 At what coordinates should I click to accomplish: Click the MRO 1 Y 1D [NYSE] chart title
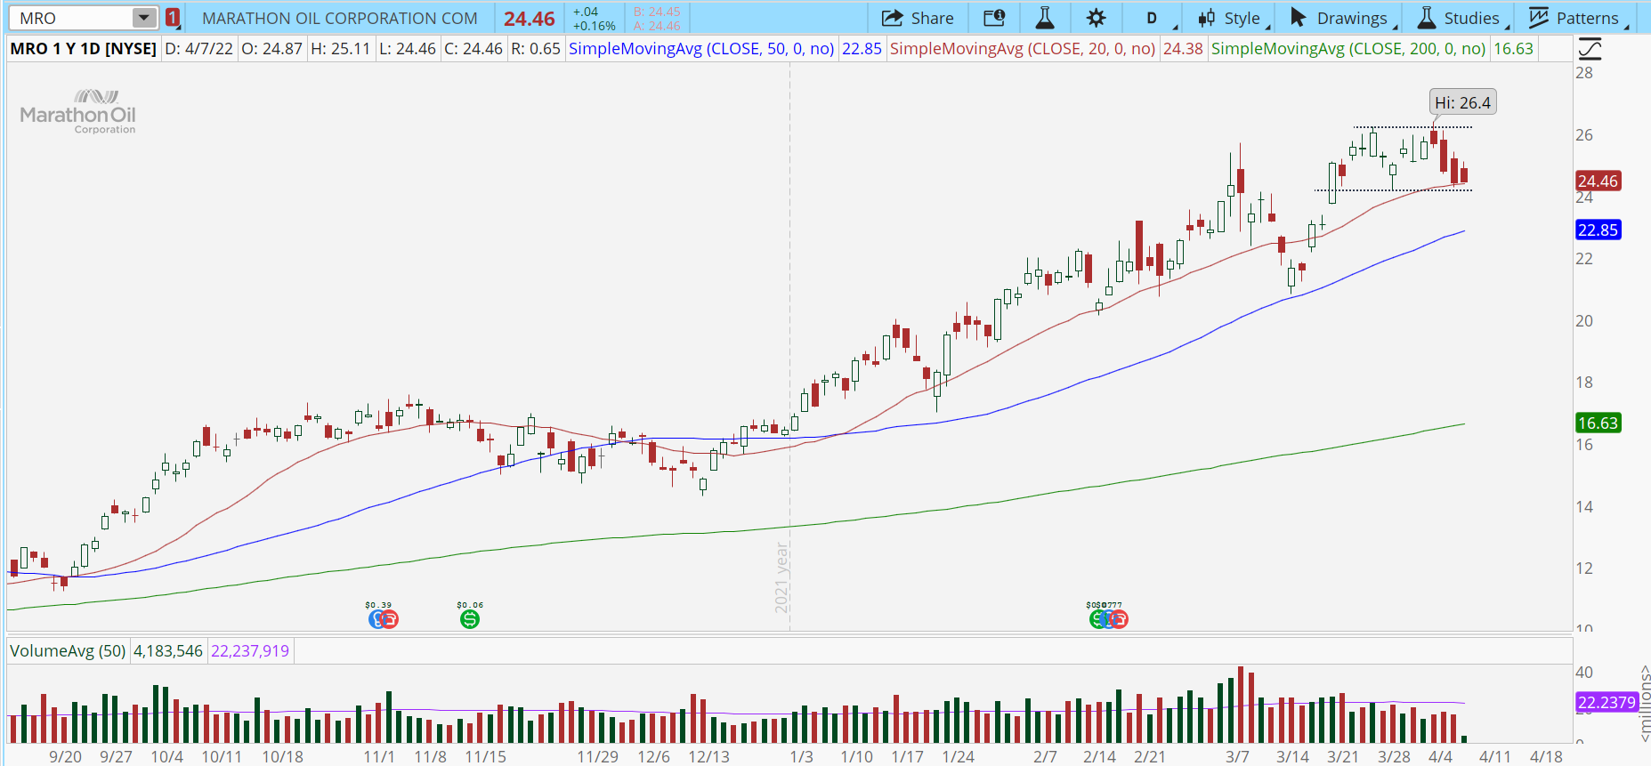click(84, 48)
